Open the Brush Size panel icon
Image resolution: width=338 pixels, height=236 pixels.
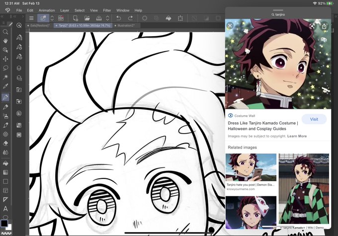(19, 57)
